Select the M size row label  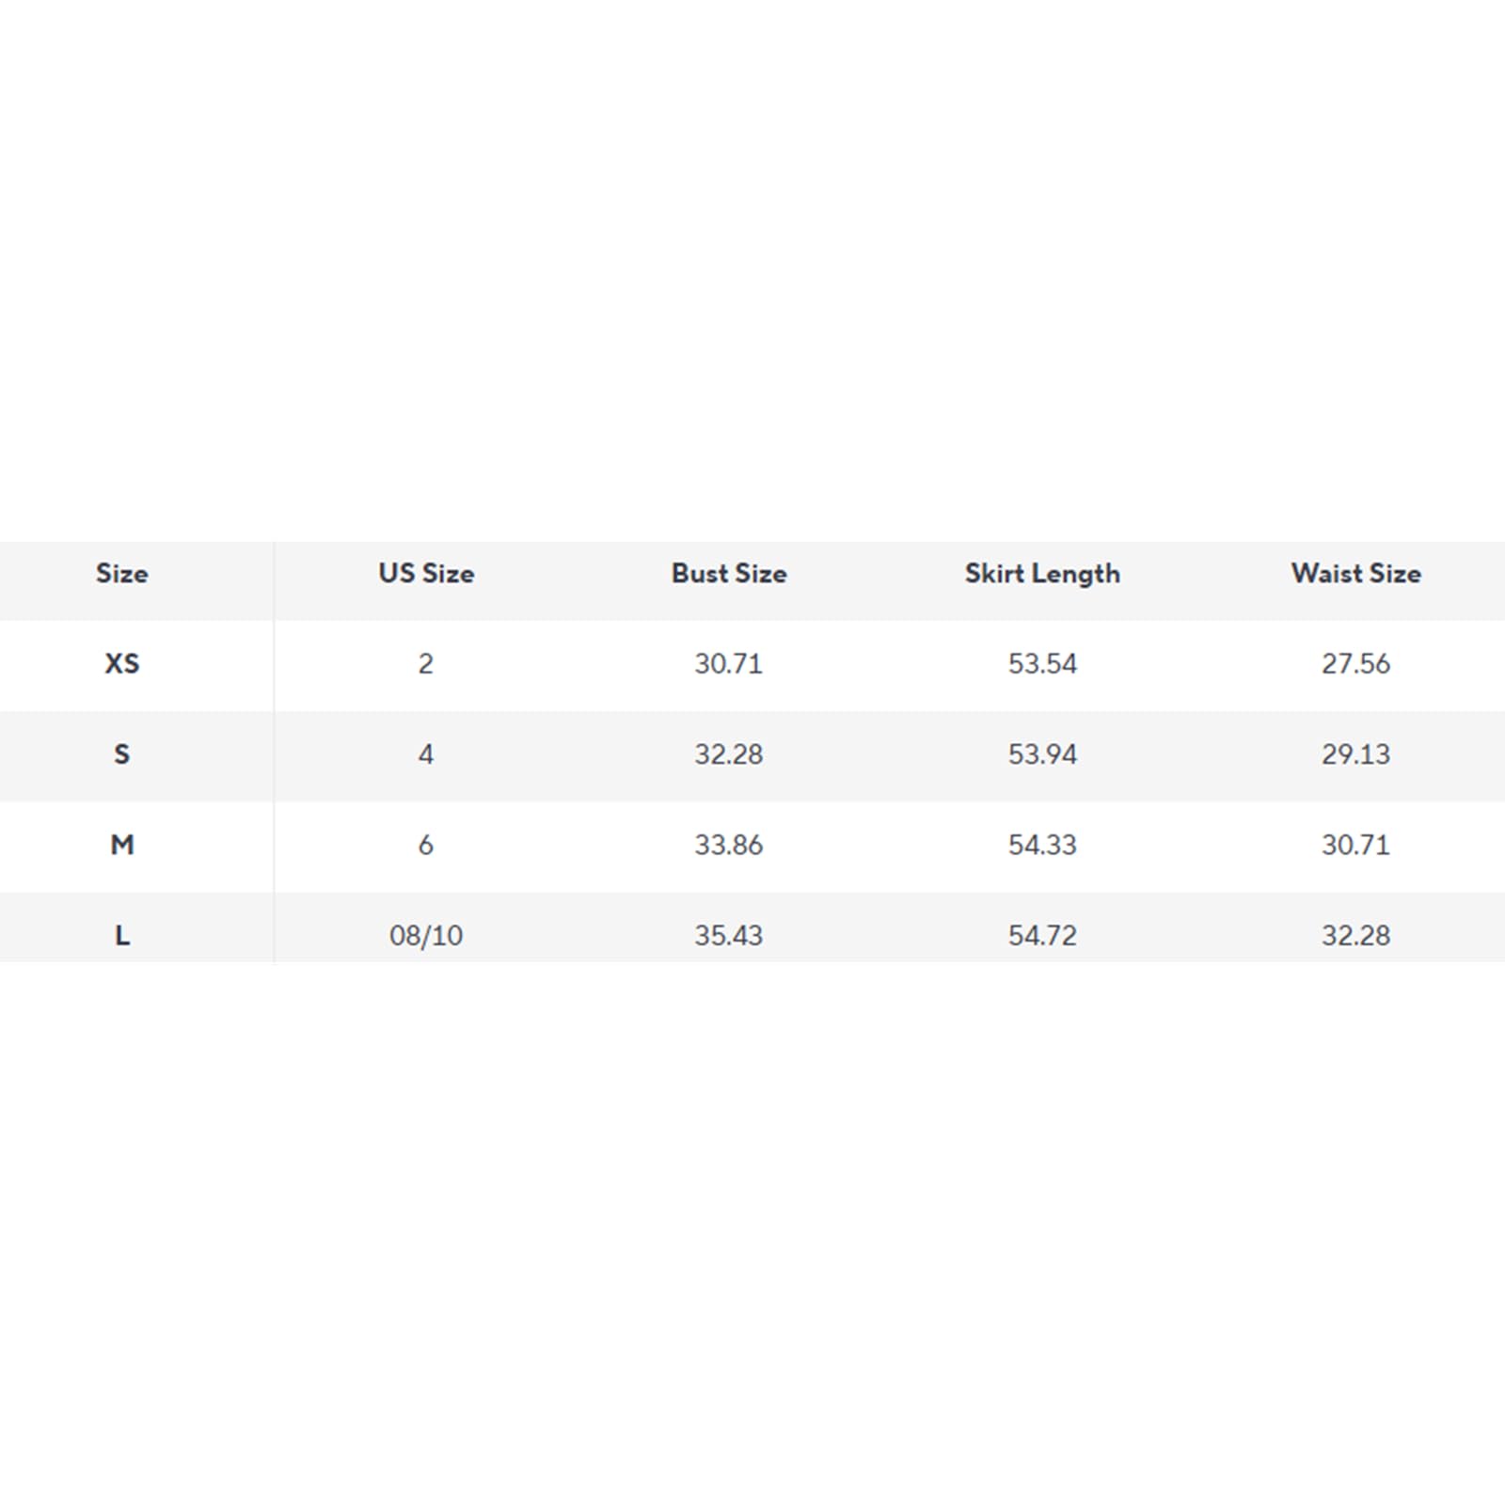pos(121,845)
